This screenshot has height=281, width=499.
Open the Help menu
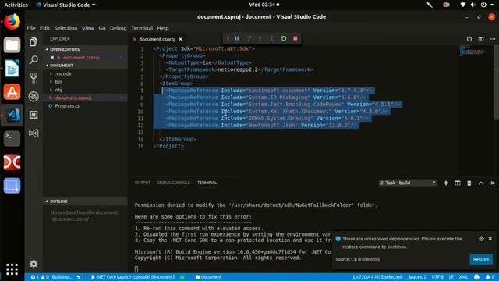coord(163,28)
